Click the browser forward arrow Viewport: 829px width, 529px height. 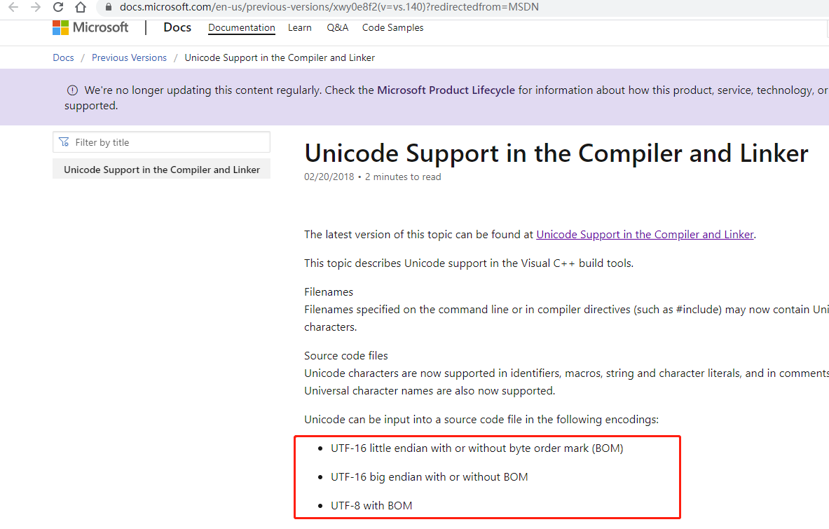click(x=36, y=8)
